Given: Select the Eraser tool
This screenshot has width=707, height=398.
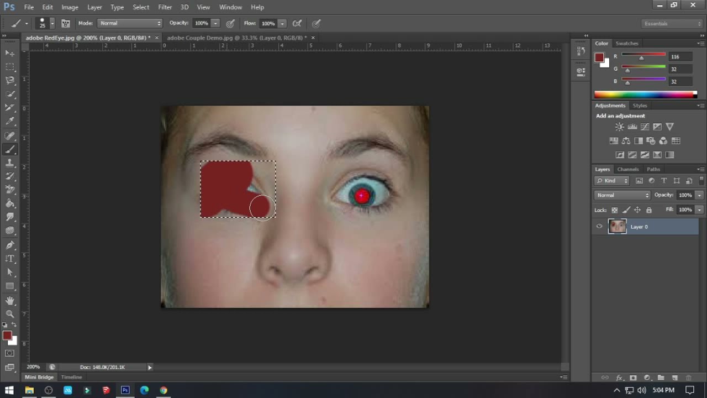Looking at the screenshot, I should 10,190.
